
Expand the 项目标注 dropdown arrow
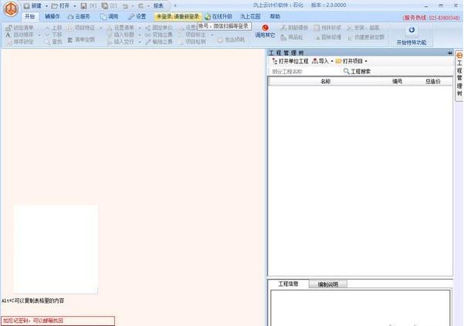(x=212, y=35)
